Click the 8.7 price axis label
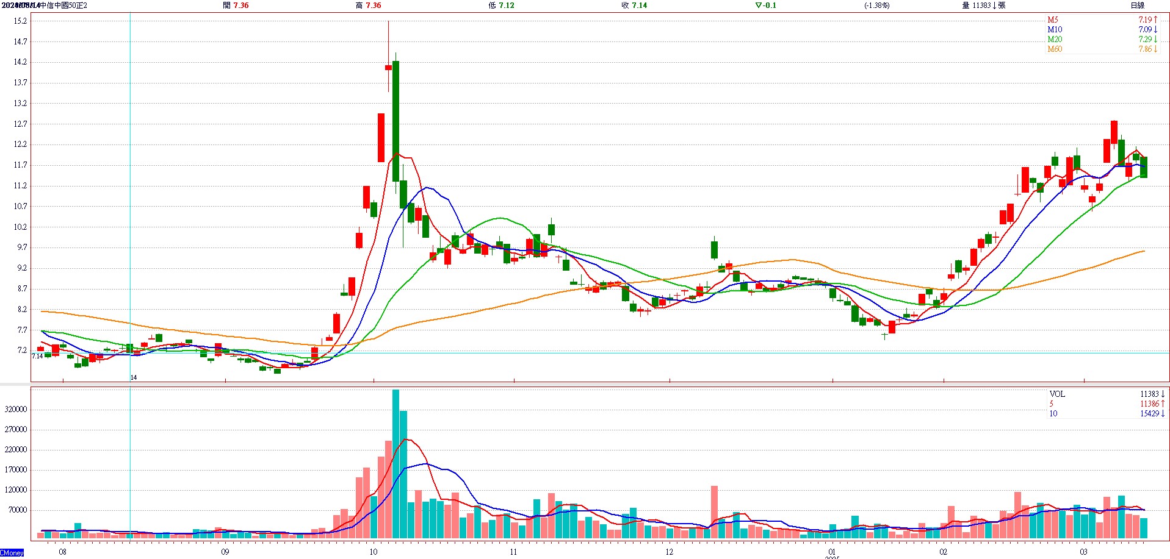This screenshot has width=1170, height=559. [x=22, y=289]
